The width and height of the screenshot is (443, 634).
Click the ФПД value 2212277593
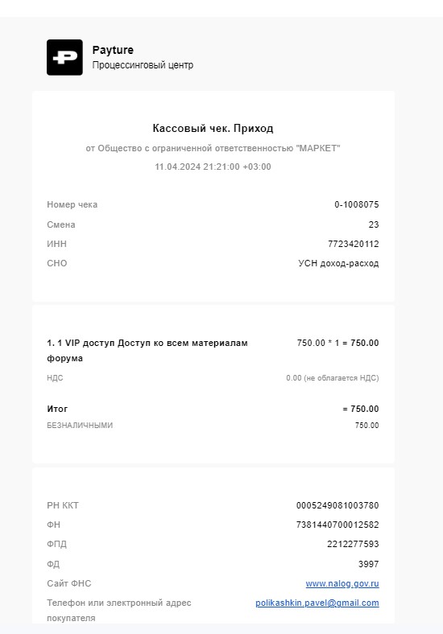click(353, 544)
